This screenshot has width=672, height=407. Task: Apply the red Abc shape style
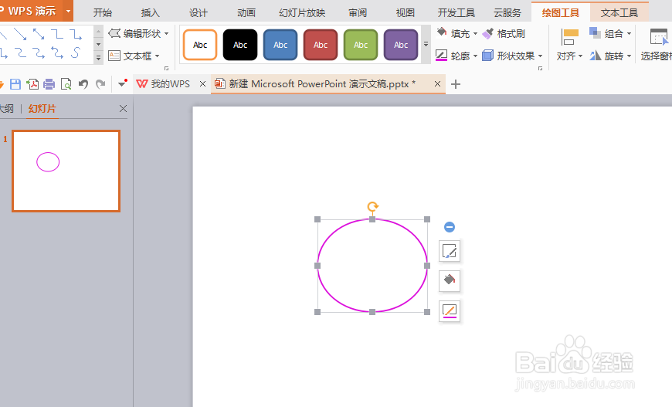(321, 45)
